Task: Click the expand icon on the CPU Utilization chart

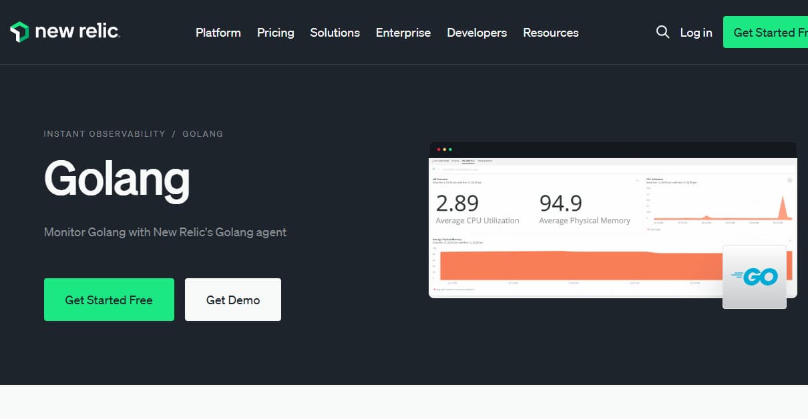Action: click(789, 180)
